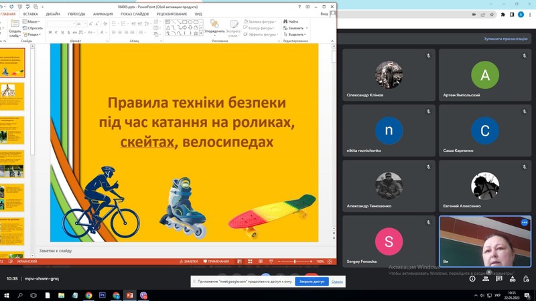
Task: Click Зупинити презентацію link
Action: (x=506, y=39)
